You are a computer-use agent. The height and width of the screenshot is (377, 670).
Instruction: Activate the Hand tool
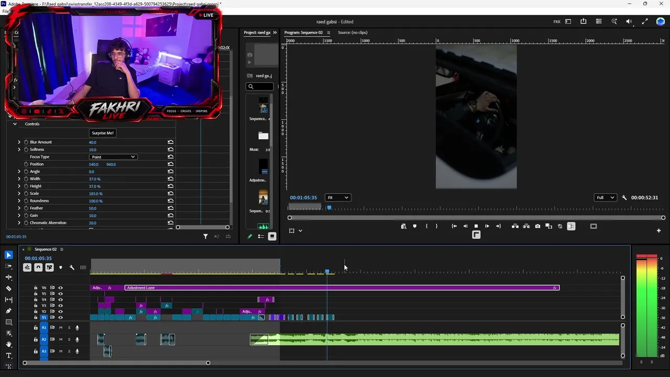(9, 344)
